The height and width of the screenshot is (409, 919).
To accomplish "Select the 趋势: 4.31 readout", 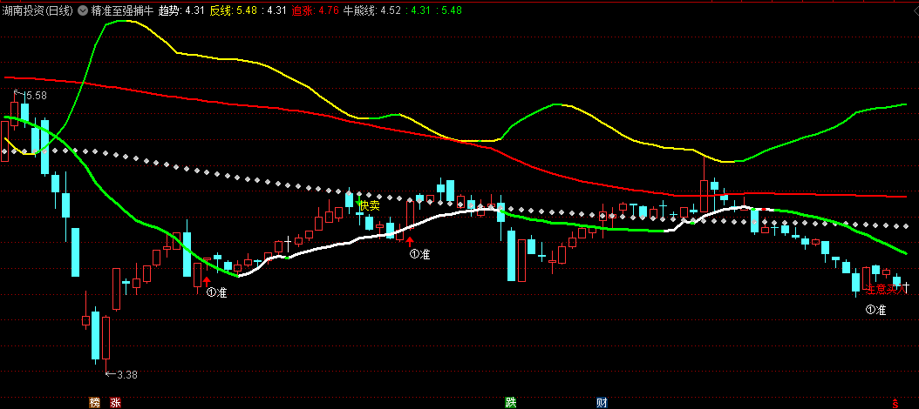I will click(181, 10).
